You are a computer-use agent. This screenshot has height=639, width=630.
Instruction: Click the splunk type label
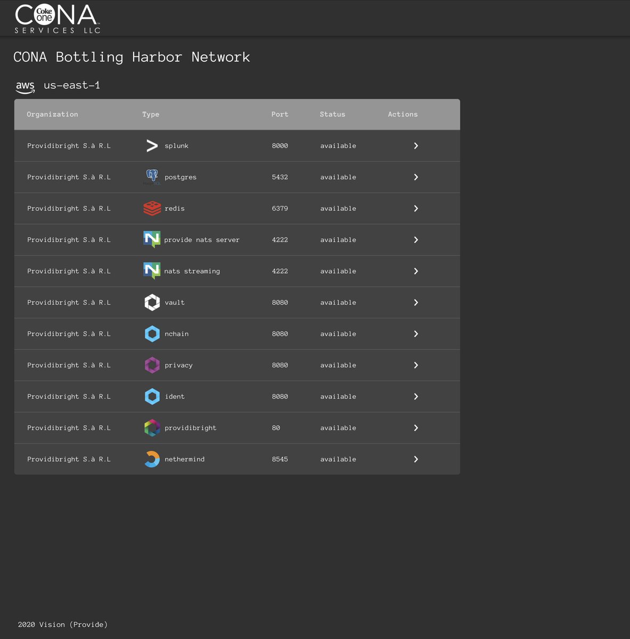(176, 146)
